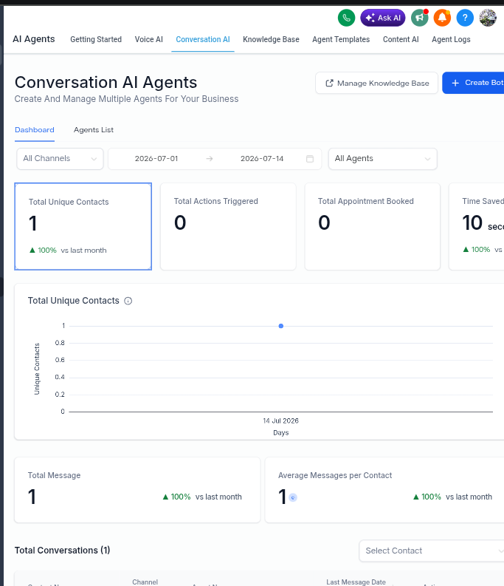
Task: Open the Knowledge Base tab
Action: tap(271, 39)
